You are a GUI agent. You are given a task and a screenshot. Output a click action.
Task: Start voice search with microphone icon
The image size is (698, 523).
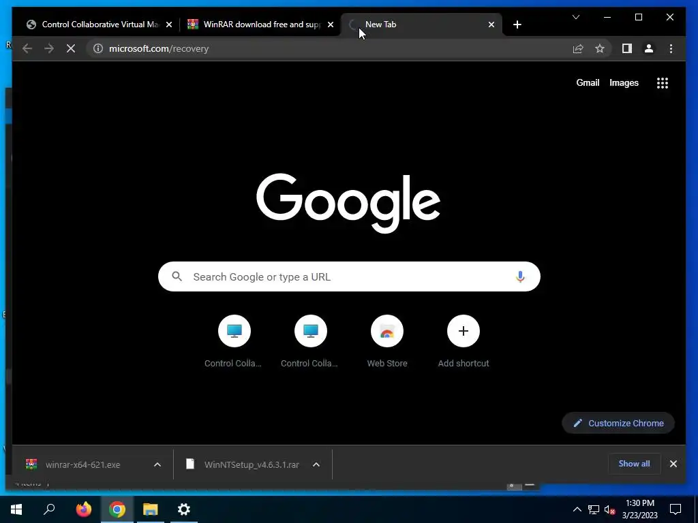pyautogui.click(x=520, y=276)
